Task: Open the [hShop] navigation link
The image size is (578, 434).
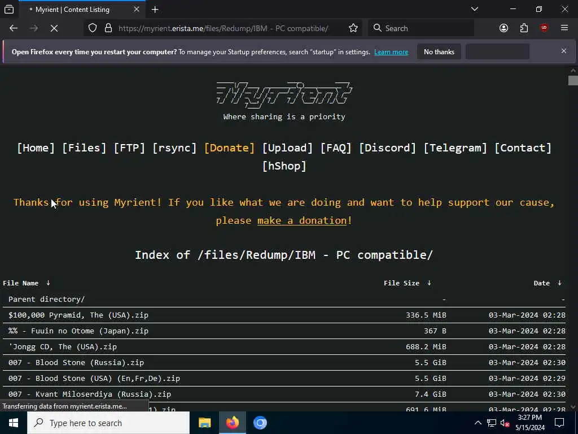Action: pos(284,166)
